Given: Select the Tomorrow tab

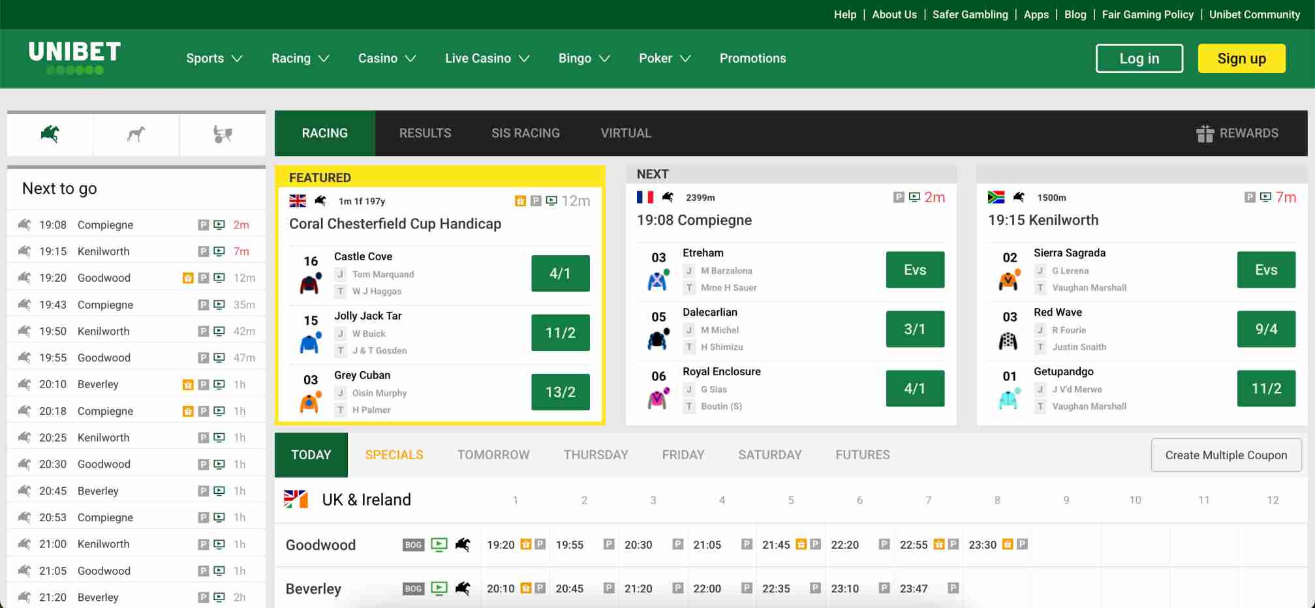Looking at the screenshot, I should [x=493, y=455].
